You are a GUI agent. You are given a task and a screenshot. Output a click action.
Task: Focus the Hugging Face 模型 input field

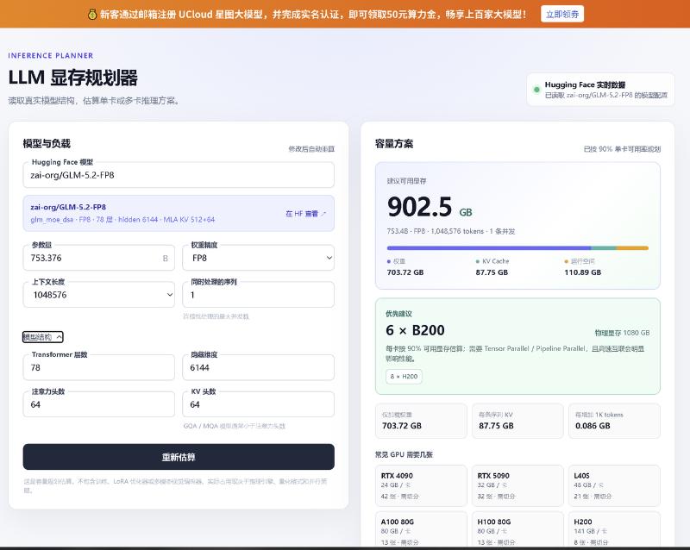click(x=179, y=175)
